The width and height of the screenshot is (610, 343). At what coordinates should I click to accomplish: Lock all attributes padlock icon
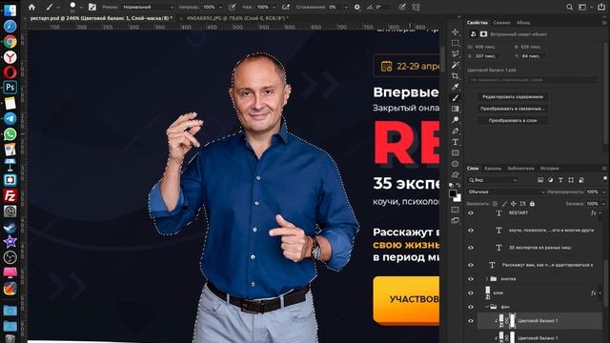532,203
